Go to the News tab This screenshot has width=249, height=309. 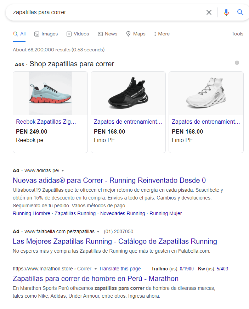107,34
